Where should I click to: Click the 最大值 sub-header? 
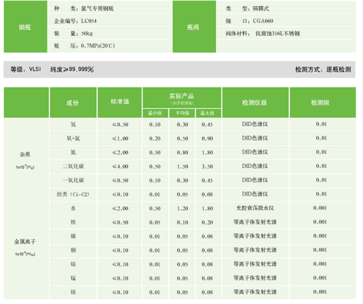207,113
